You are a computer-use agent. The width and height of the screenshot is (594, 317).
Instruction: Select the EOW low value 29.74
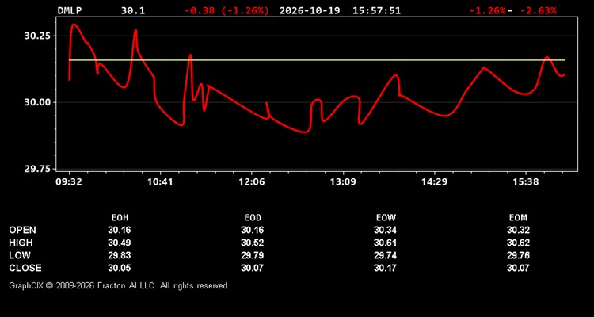[x=385, y=255]
